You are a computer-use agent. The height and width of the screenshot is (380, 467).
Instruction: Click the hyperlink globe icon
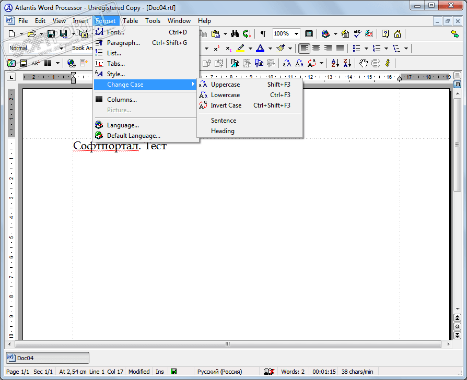pyautogui.click(x=72, y=63)
